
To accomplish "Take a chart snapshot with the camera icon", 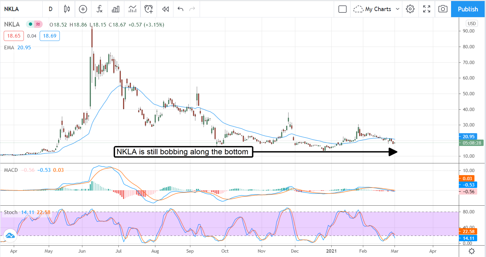I will pyautogui.click(x=443, y=9).
